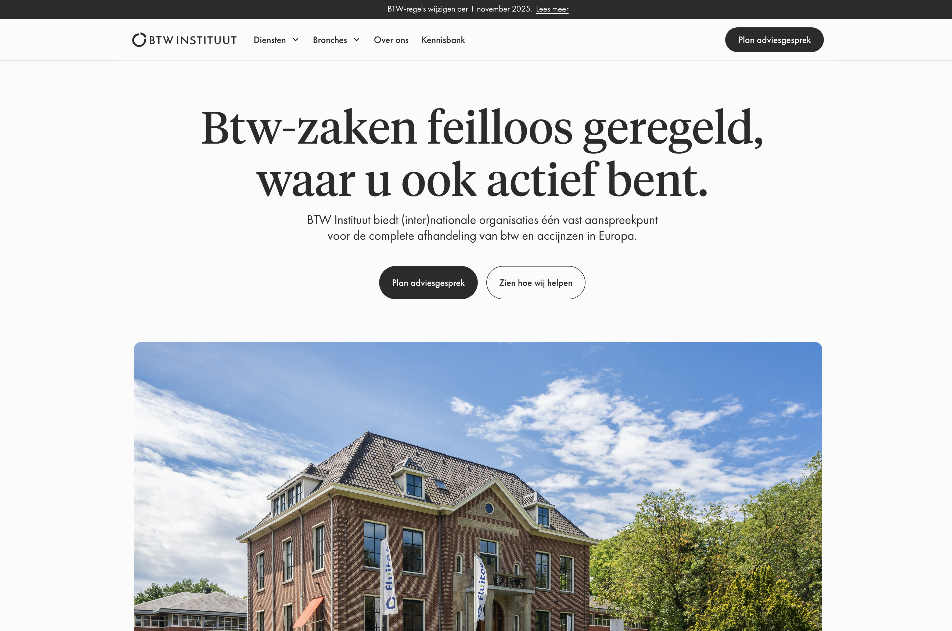Click the circular BTW Instituut logo icon
The height and width of the screenshot is (631, 952).
tap(139, 40)
